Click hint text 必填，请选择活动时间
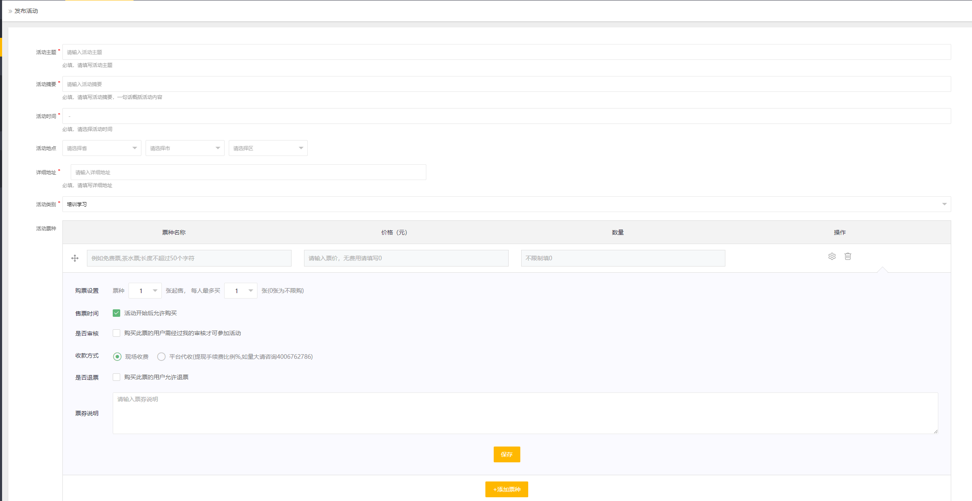Screen dimensions: 972x501 pyautogui.click(x=87, y=129)
